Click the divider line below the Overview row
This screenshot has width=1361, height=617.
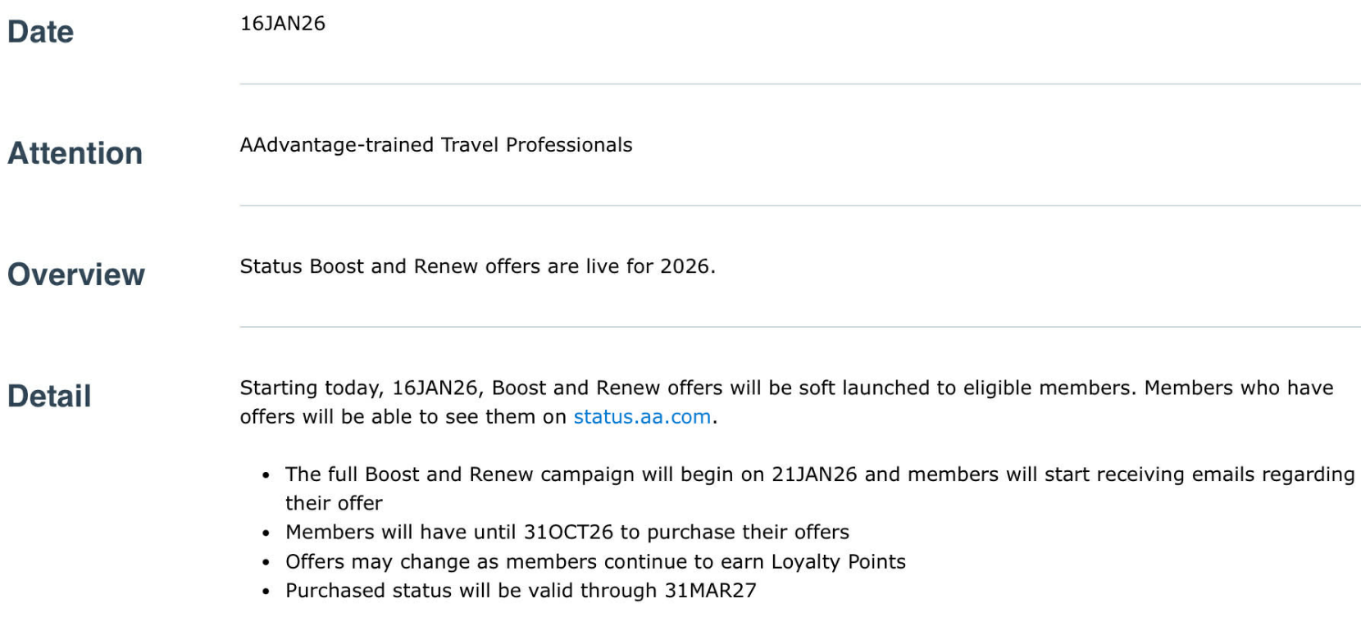pos(799,327)
